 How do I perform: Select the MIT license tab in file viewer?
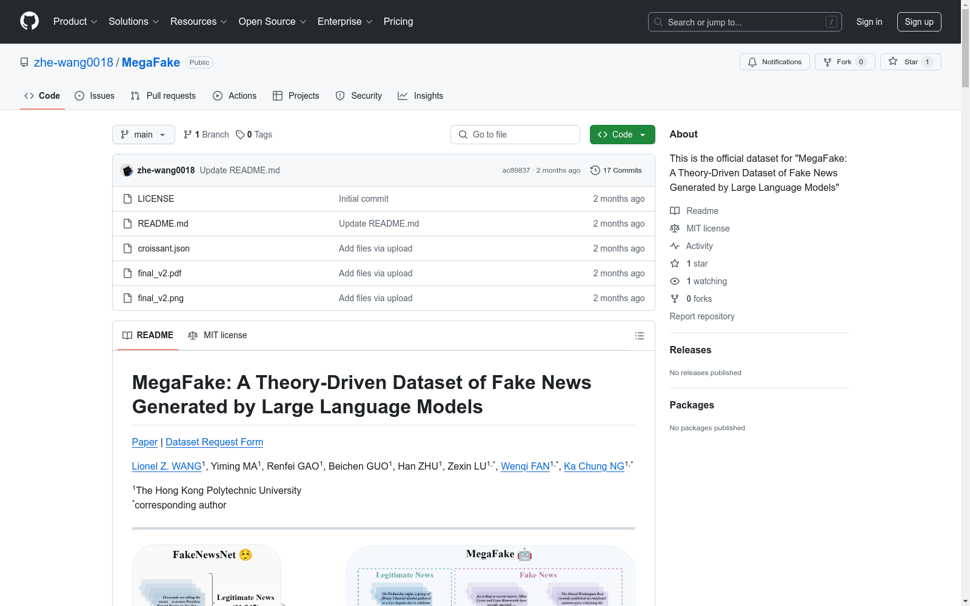point(218,335)
